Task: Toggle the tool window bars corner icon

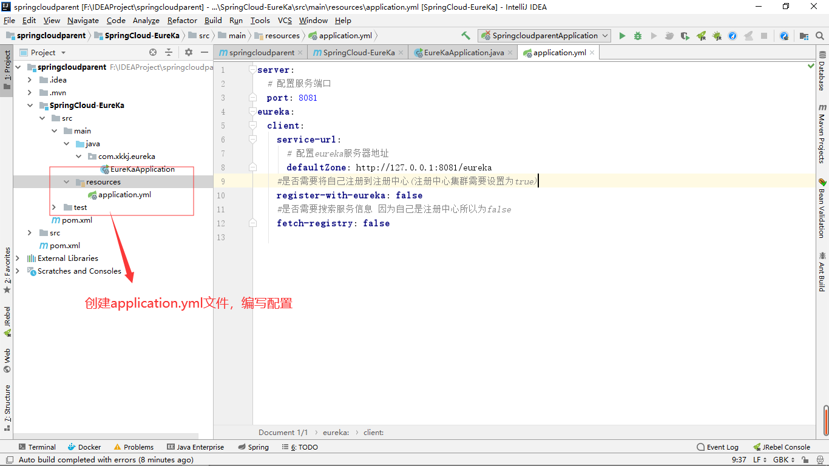Action: [8, 461]
